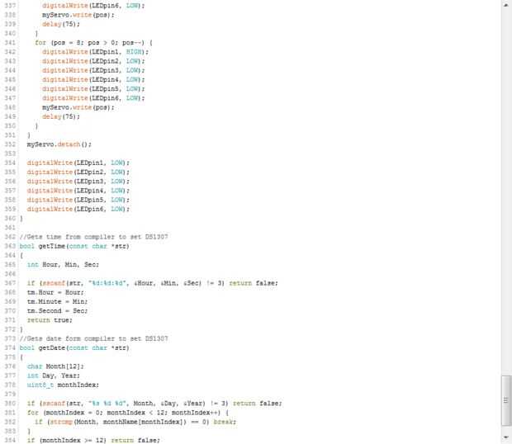Click 'uint8_t monthIndex;' declaration
Image resolution: width=512 pixels, height=444 pixels.
63,385
